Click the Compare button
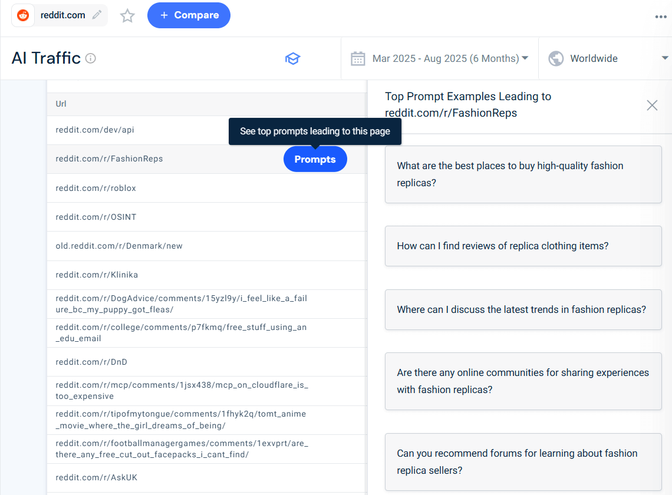672x495 pixels. pyautogui.click(x=189, y=15)
